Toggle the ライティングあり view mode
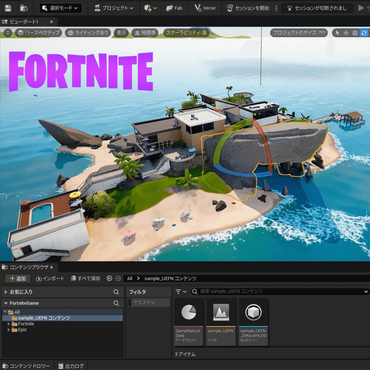370x370 pixels. click(x=88, y=33)
